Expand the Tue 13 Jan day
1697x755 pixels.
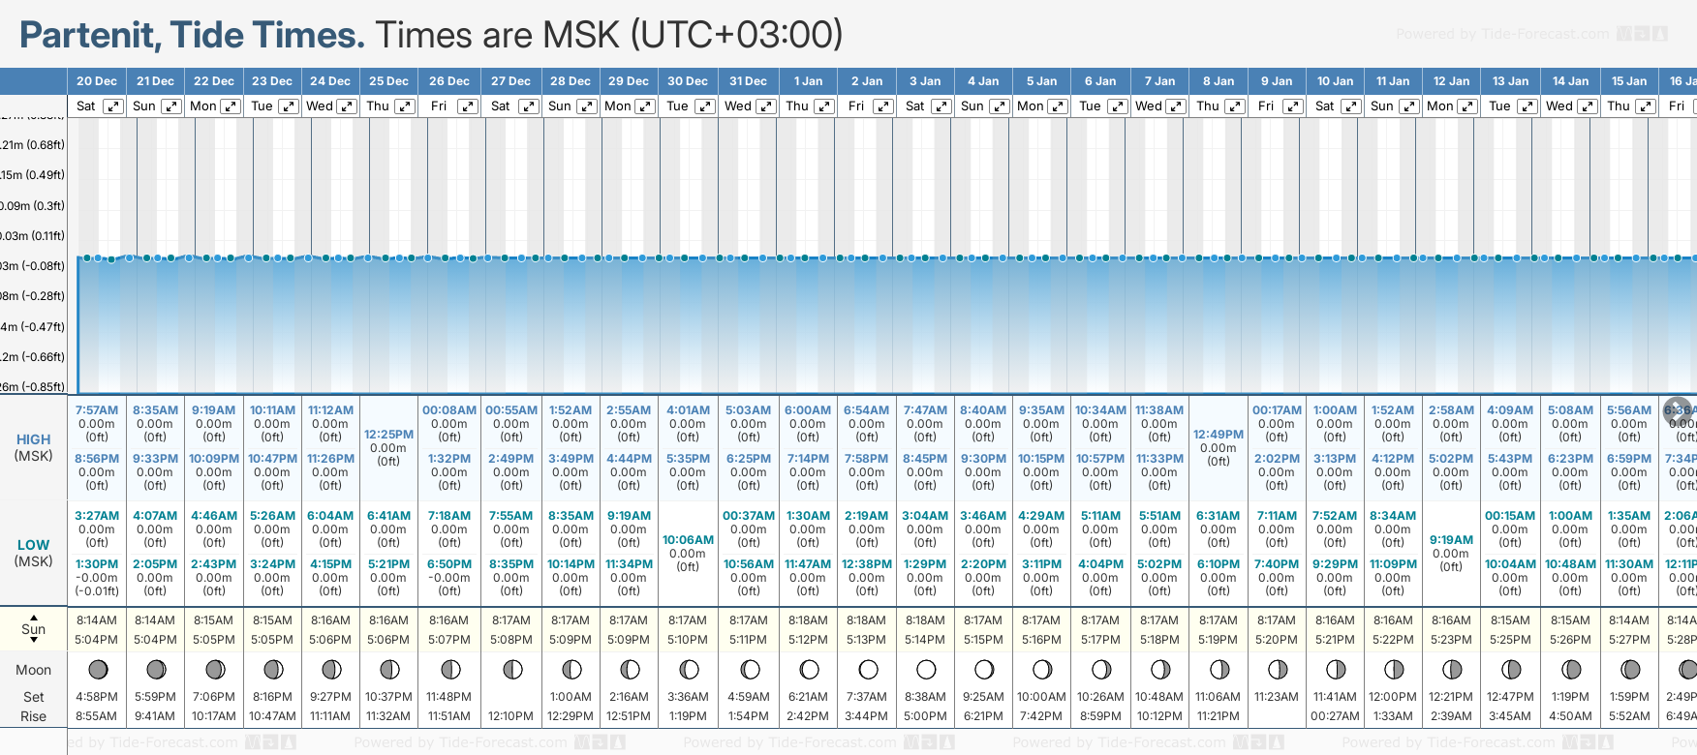pos(1526,106)
